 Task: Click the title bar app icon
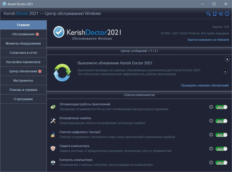coord(4,4)
